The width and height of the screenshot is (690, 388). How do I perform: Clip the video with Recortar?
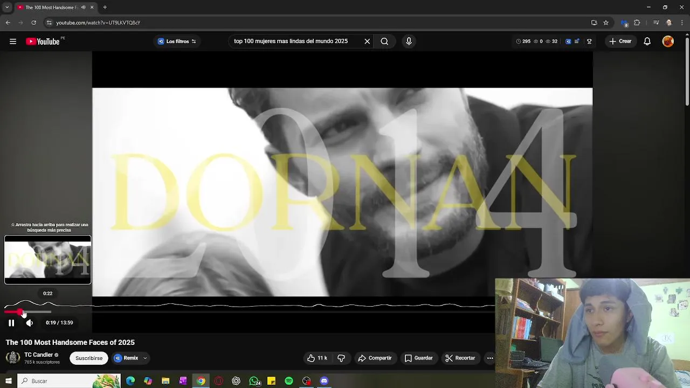(x=460, y=358)
